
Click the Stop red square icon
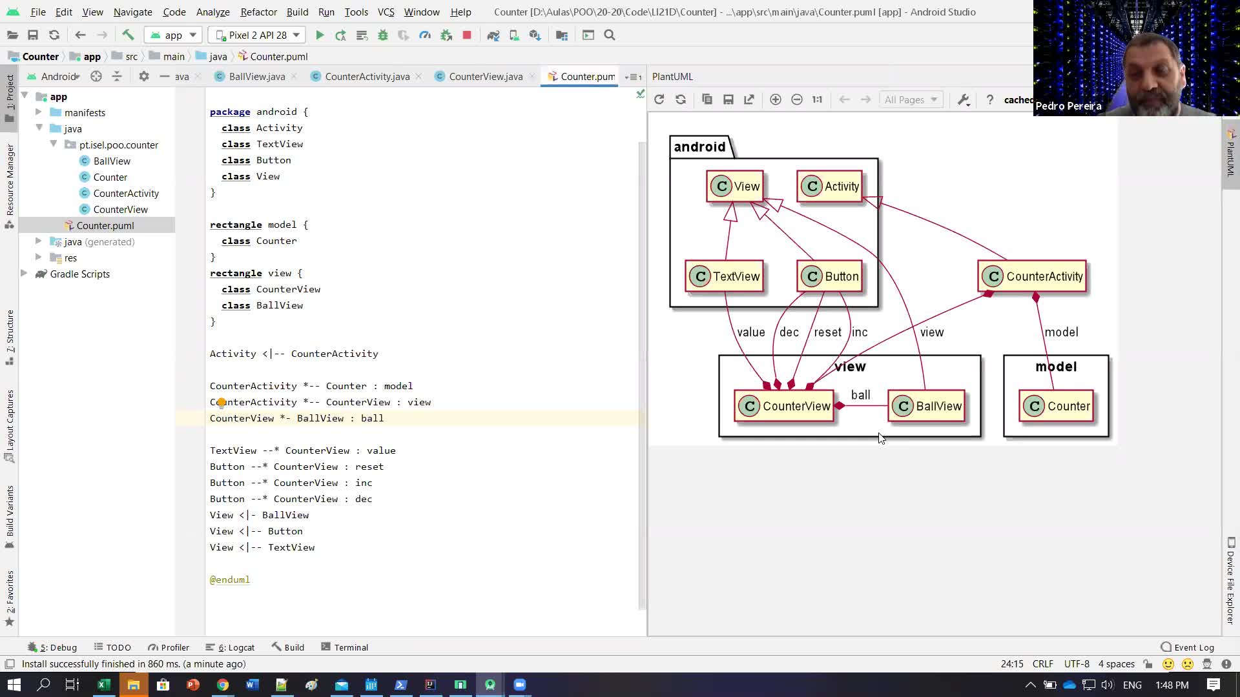[x=467, y=35]
